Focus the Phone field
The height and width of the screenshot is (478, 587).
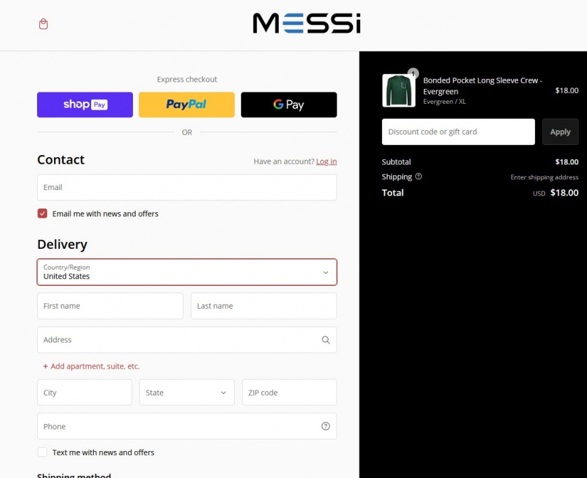(187, 426)
